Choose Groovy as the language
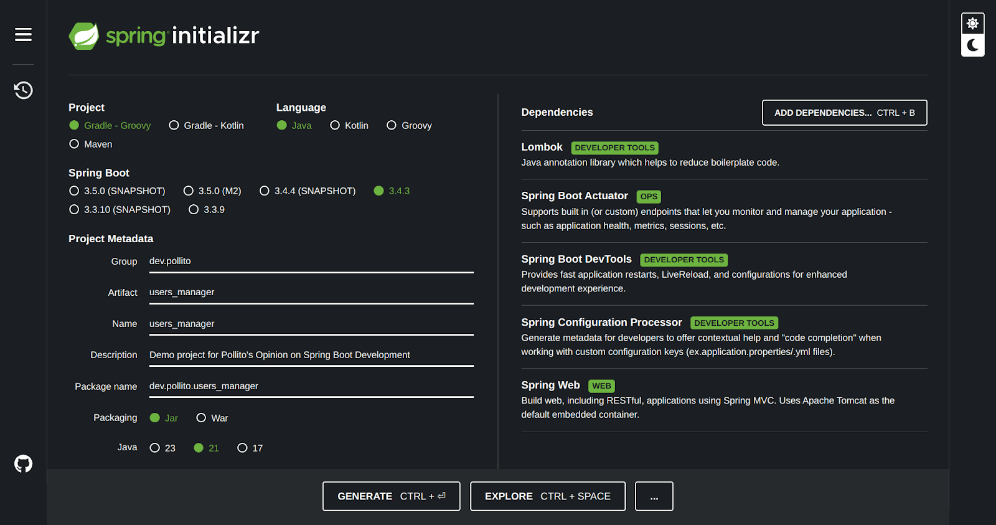Image resolution: width=996 pixels, height=525 pixels. point(409,125)
